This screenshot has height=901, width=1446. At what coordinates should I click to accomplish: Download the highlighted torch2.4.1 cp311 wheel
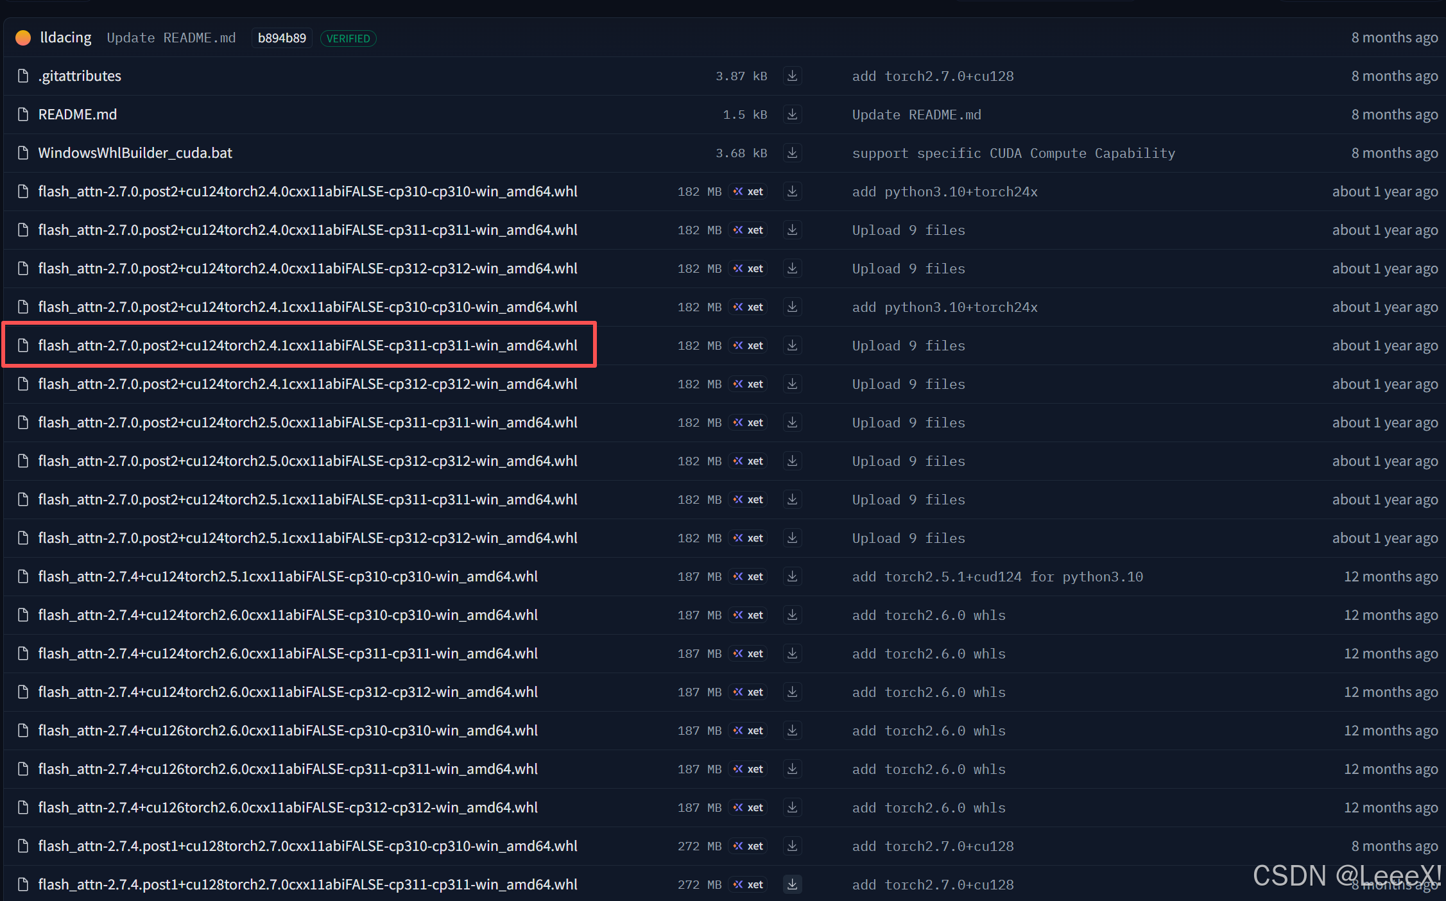pos(792,345)
